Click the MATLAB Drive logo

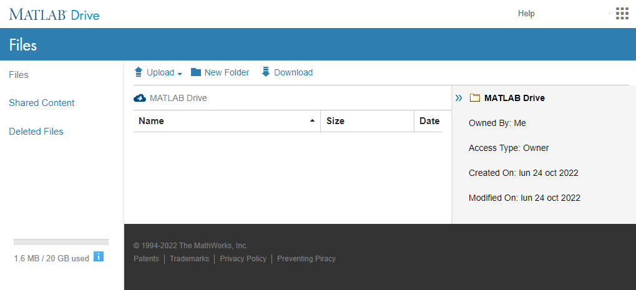click(x=54, y=14)
